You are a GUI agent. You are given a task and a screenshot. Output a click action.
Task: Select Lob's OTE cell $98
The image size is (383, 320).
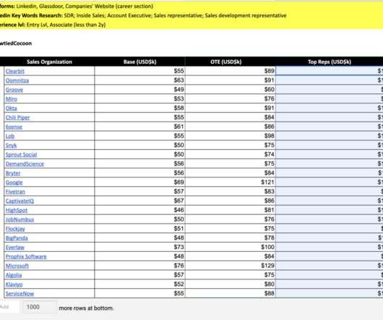click(231, 136)
